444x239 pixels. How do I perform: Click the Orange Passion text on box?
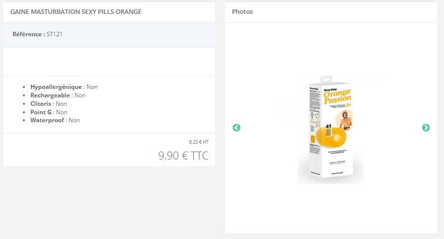[337, 96]
